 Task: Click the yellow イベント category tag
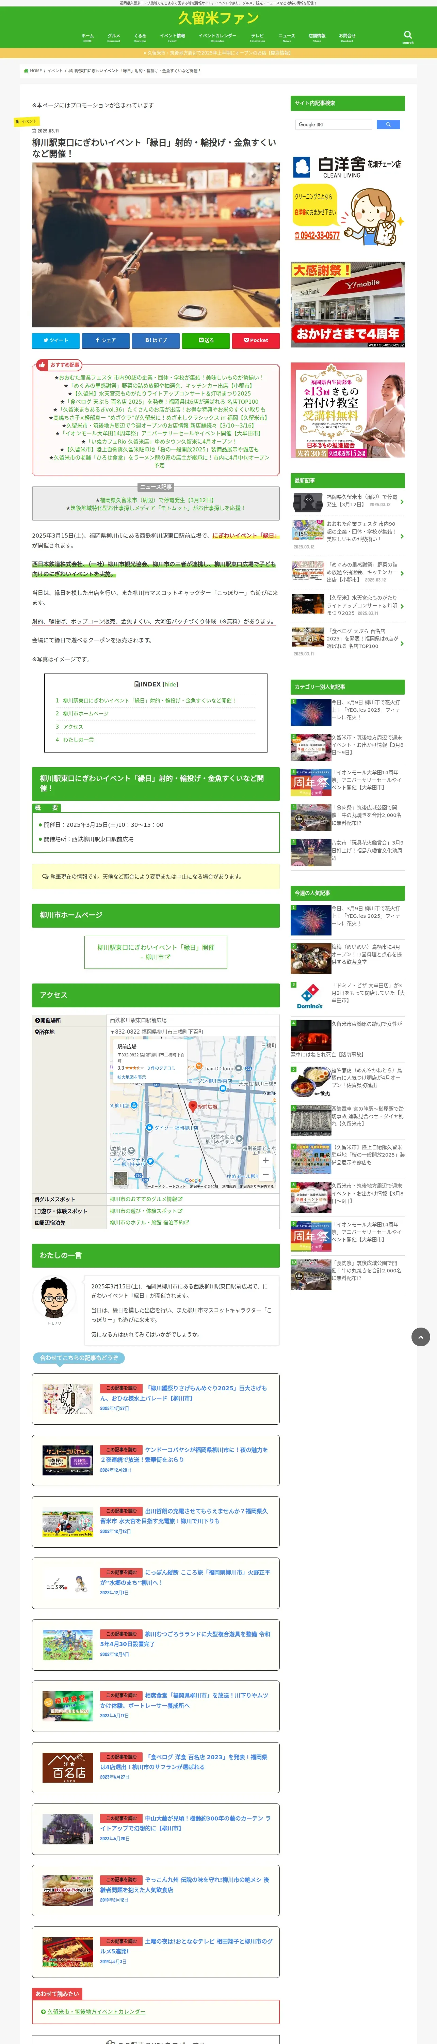pos(27,121)
